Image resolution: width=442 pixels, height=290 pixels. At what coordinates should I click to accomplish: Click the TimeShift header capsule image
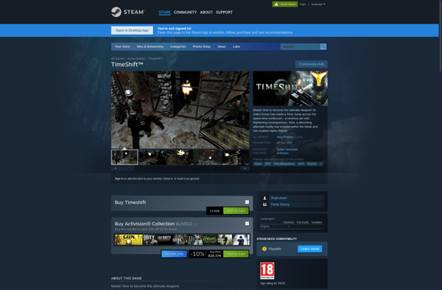point(290,88)
